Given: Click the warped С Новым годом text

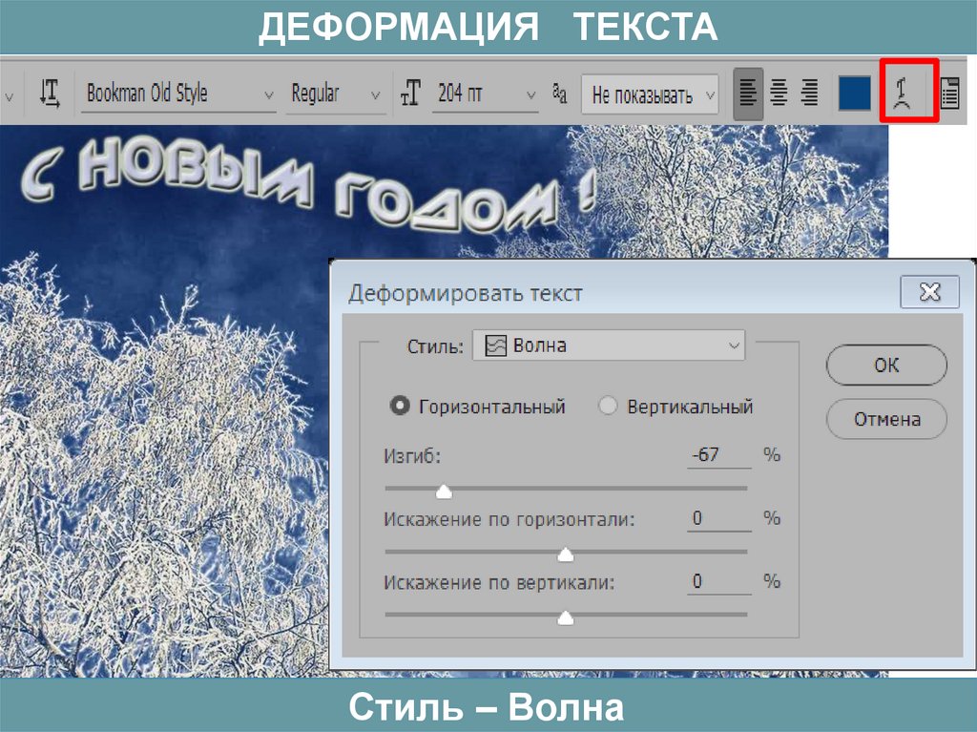Looking at the screenshot, I should (x=308, y=182).
